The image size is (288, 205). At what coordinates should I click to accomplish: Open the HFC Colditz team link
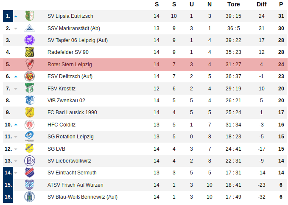pyautogui.click(x=62, y=125)
